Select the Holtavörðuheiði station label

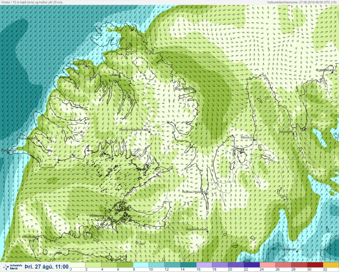(x=197, y=229)
